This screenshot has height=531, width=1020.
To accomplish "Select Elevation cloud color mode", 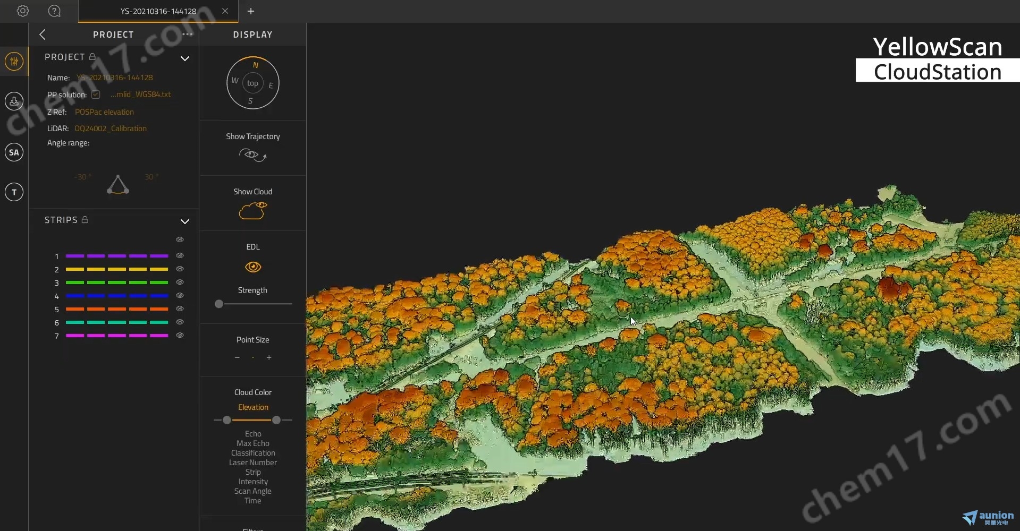I will tap(253, 407).
